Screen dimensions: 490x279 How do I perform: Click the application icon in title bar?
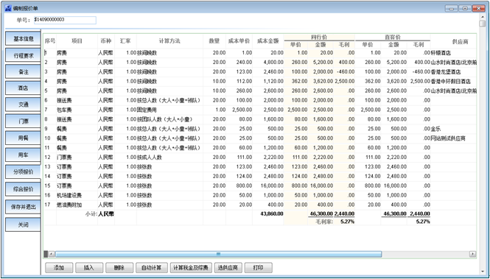click(x=8, y=8)
